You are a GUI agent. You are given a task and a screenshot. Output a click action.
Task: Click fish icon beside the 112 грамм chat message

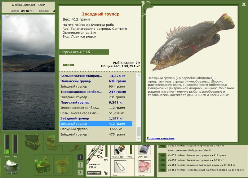pos(162,170)
